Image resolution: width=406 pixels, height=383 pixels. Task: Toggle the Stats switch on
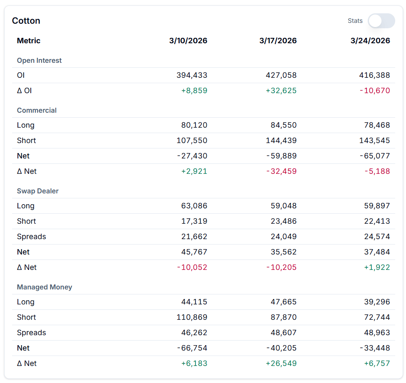click(381, 21)
